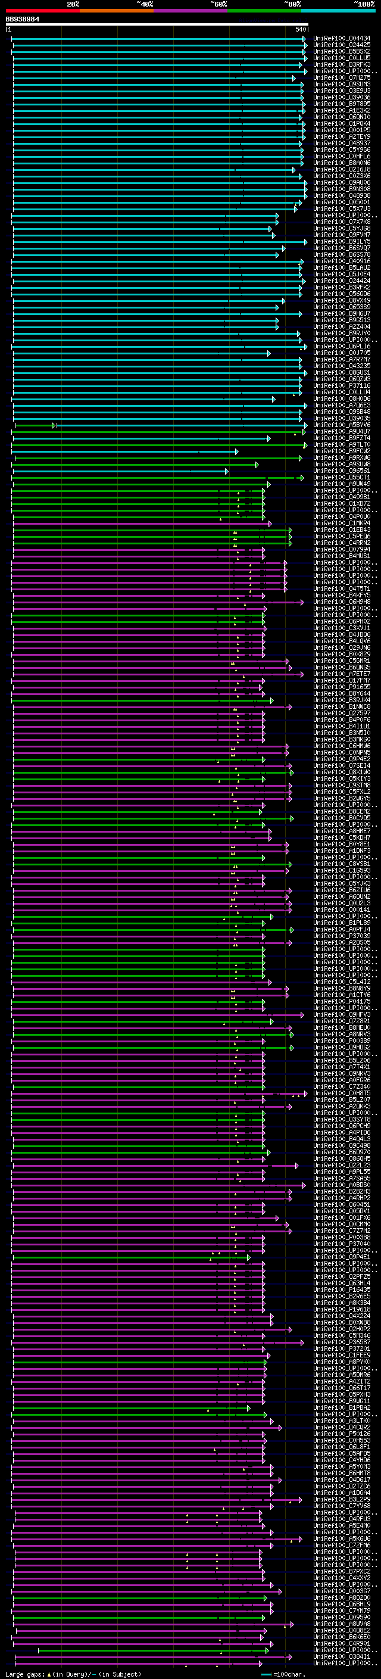Select the UniRef100_B9ILY5 label

342,242
